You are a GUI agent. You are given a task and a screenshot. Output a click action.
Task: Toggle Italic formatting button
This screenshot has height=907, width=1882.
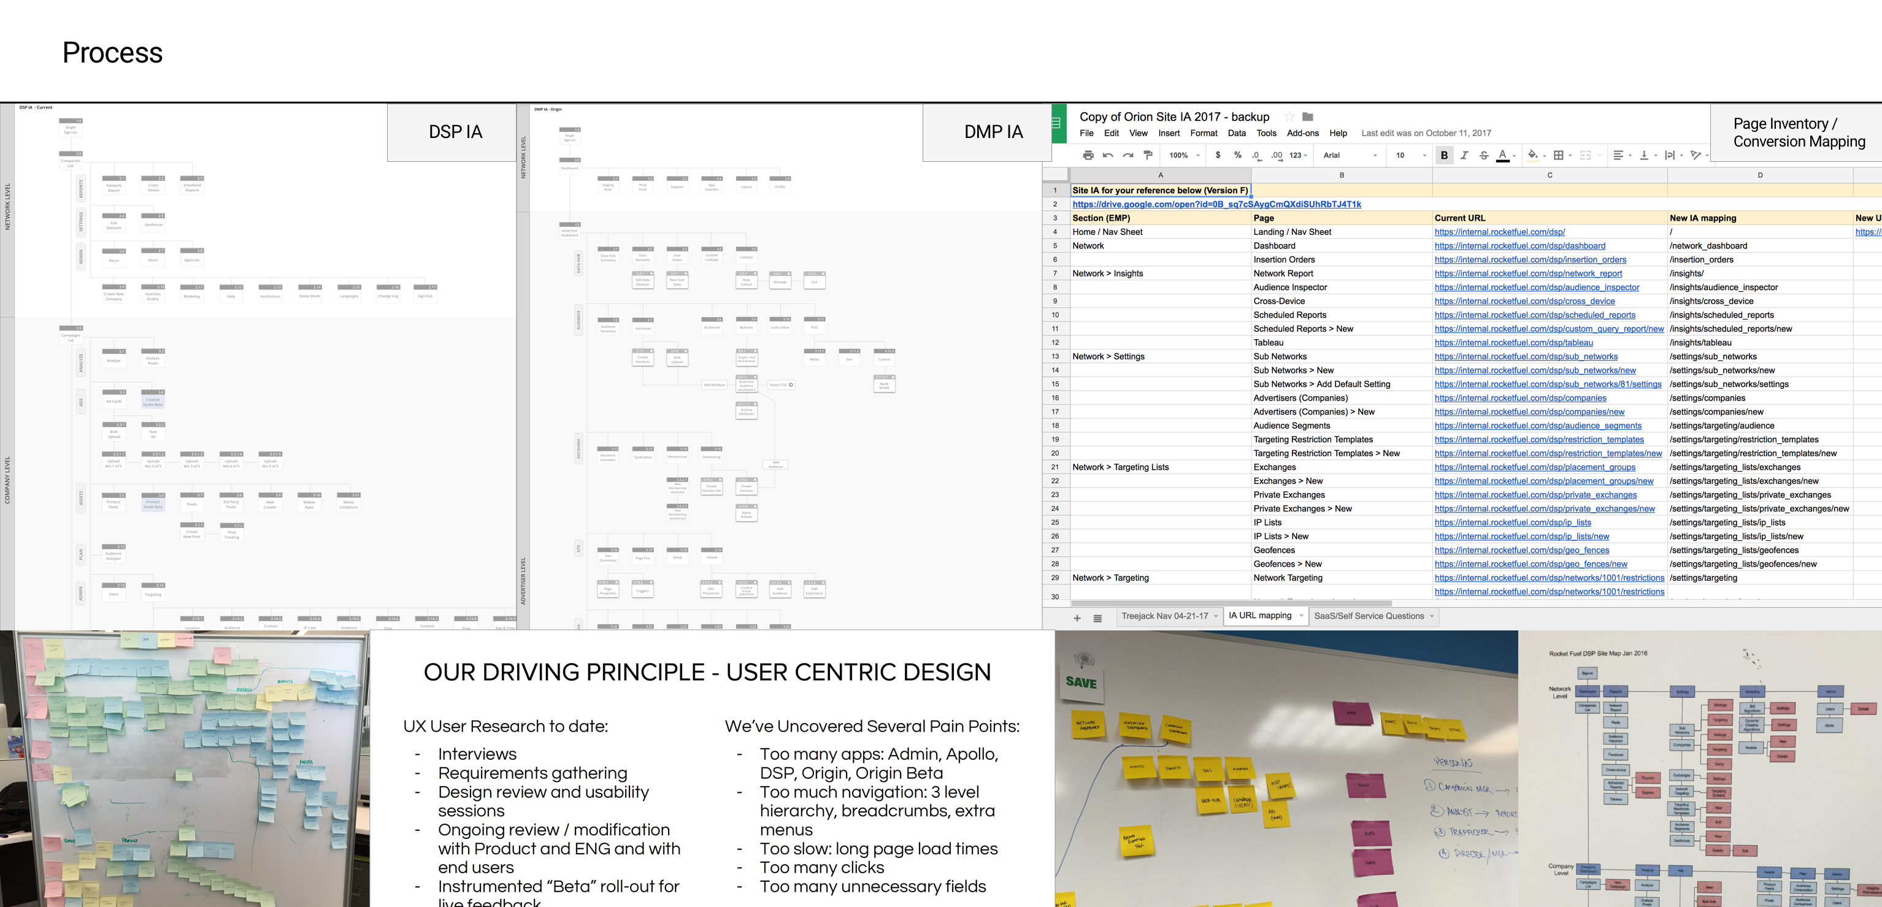[1464, 155]
